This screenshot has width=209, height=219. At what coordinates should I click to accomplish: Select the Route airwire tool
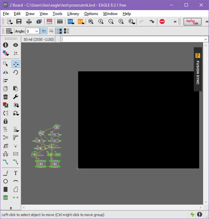point(6,162)
